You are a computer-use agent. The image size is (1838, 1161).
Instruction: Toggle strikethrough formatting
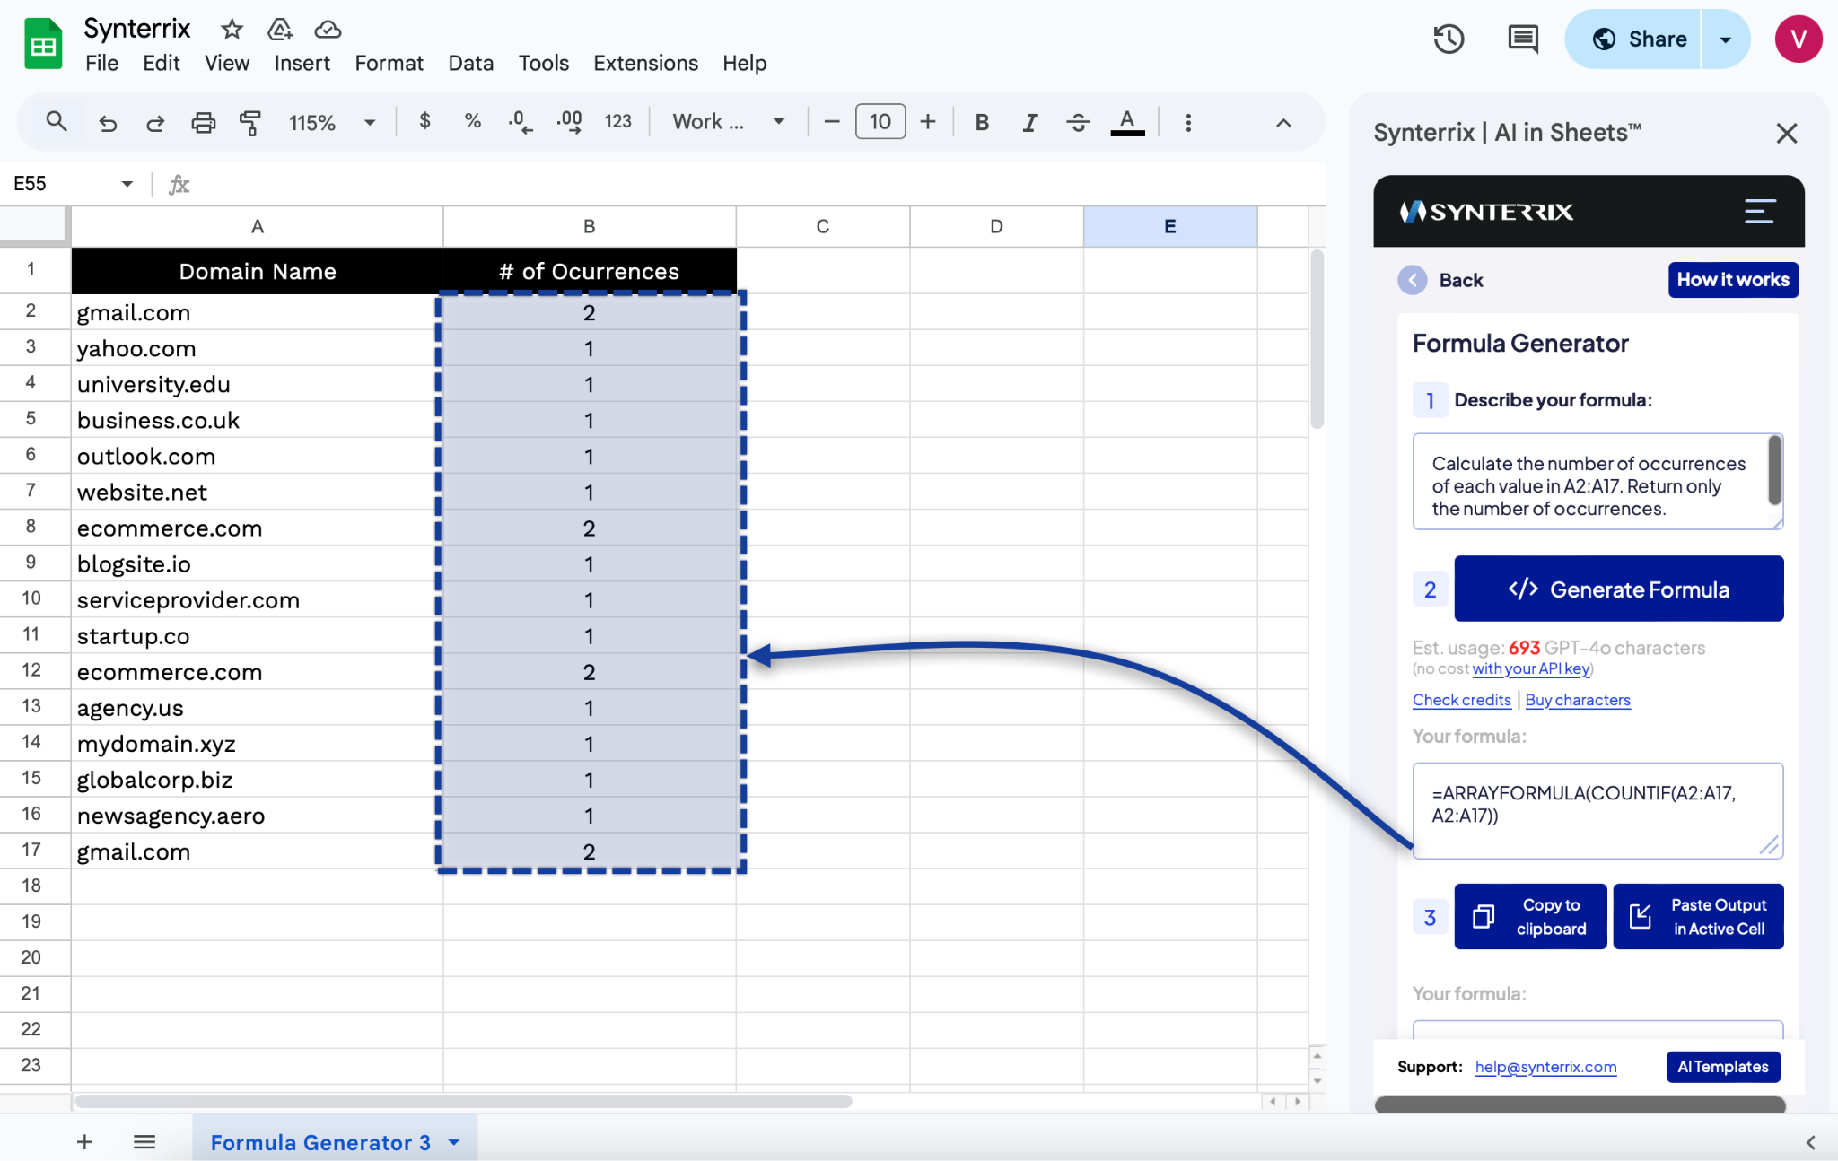(1079, 122)
